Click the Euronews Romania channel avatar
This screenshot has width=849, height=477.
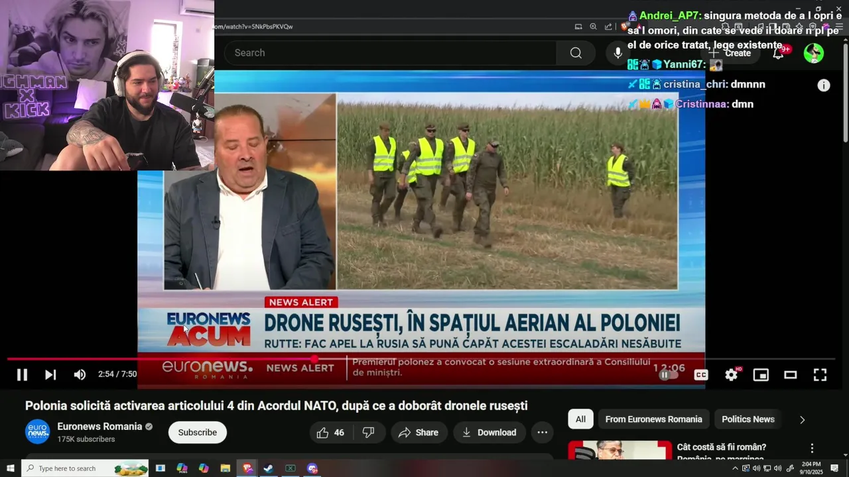tap(37, 432)
